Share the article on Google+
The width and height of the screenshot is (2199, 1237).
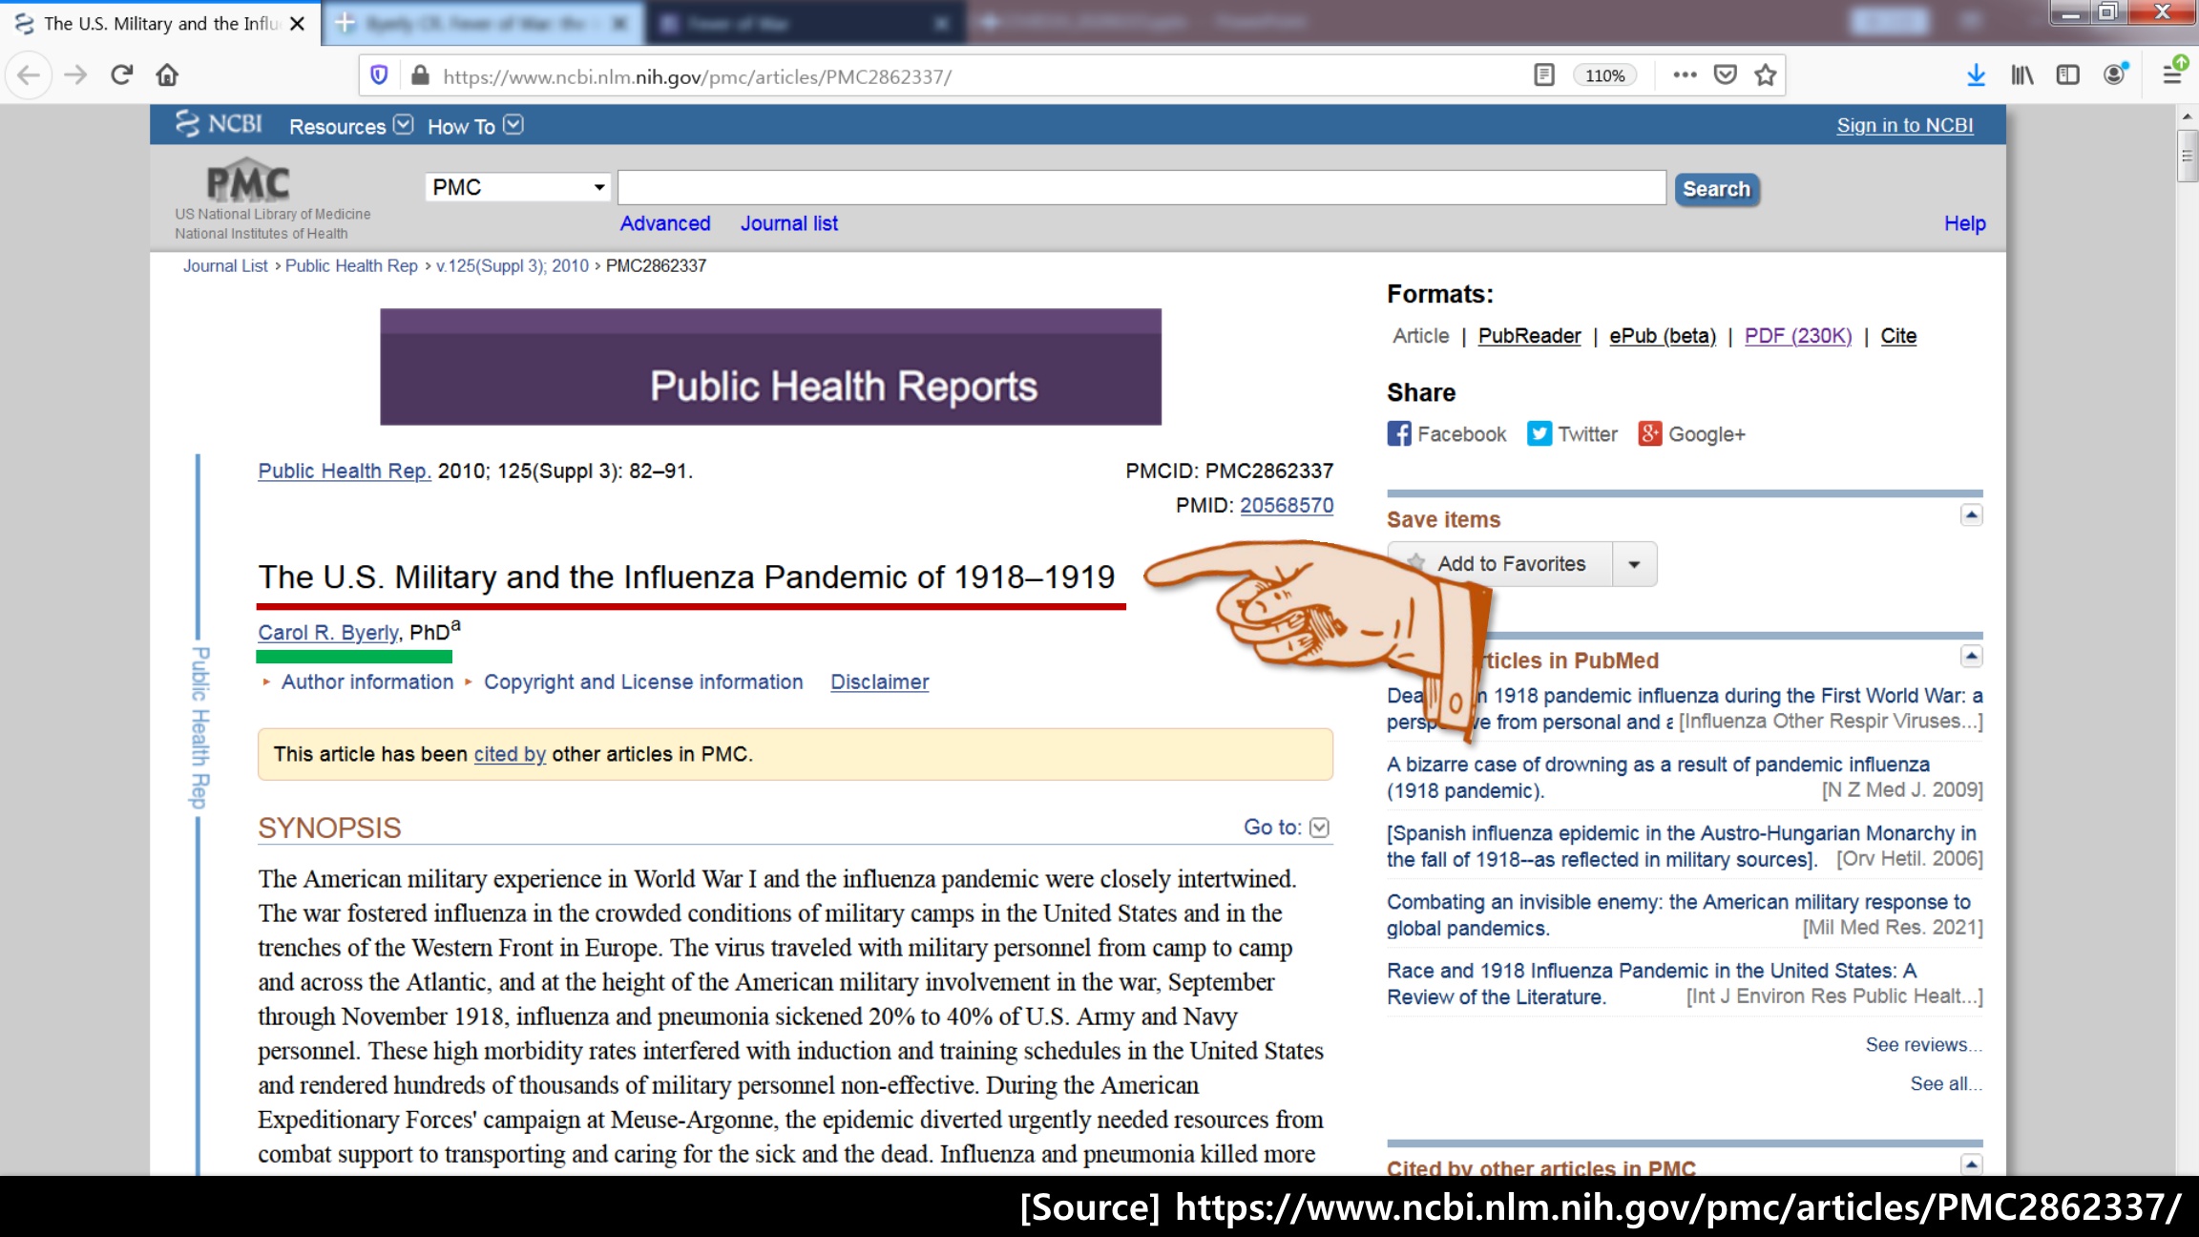click(x=1691, y=434)
